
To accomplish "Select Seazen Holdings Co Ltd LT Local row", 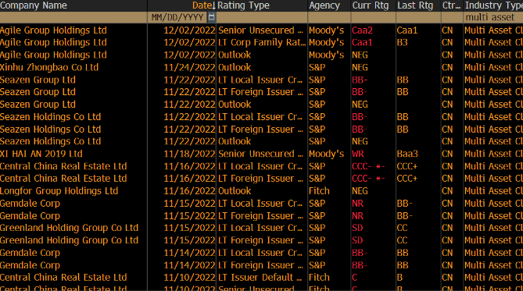I will coord(261,117).
